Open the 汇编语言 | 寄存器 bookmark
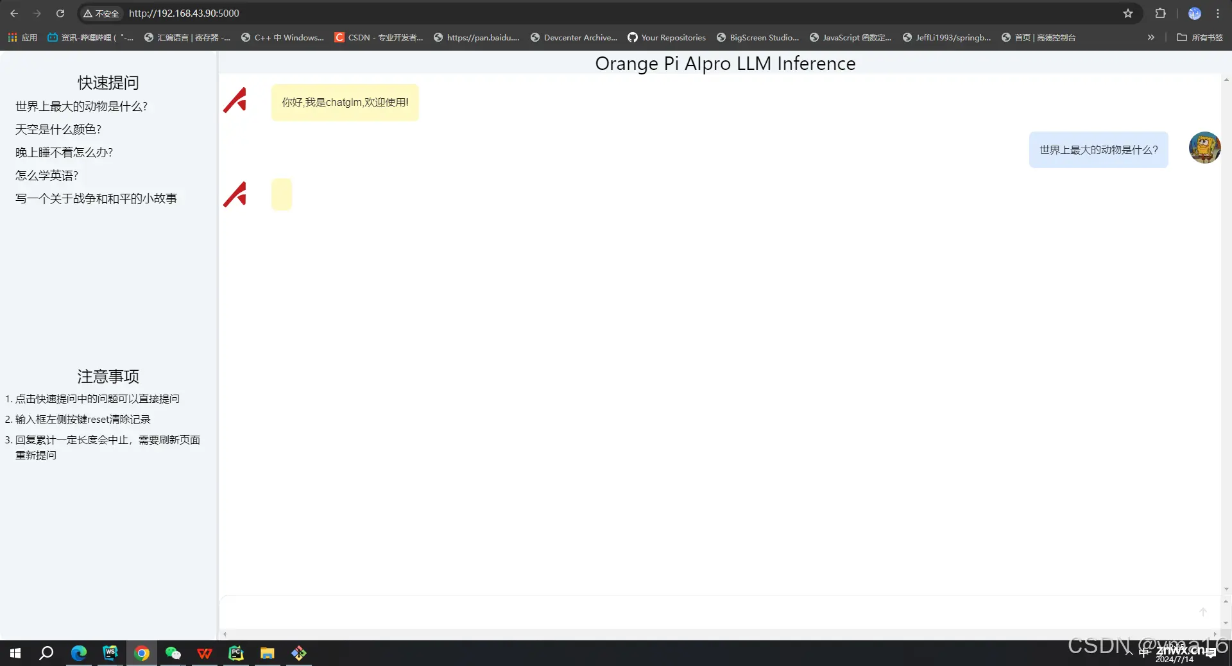 click(x=187, y=37)
